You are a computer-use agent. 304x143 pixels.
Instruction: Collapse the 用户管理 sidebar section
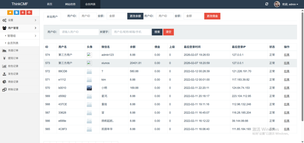pyautogui.click(x=20, y=28)
